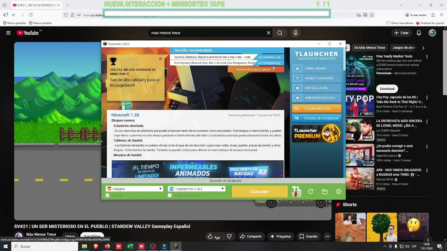Open Otros marcadores bookmarks folder
The width and height of the screenshot is (447, 251).
click(x=400, y=23)
